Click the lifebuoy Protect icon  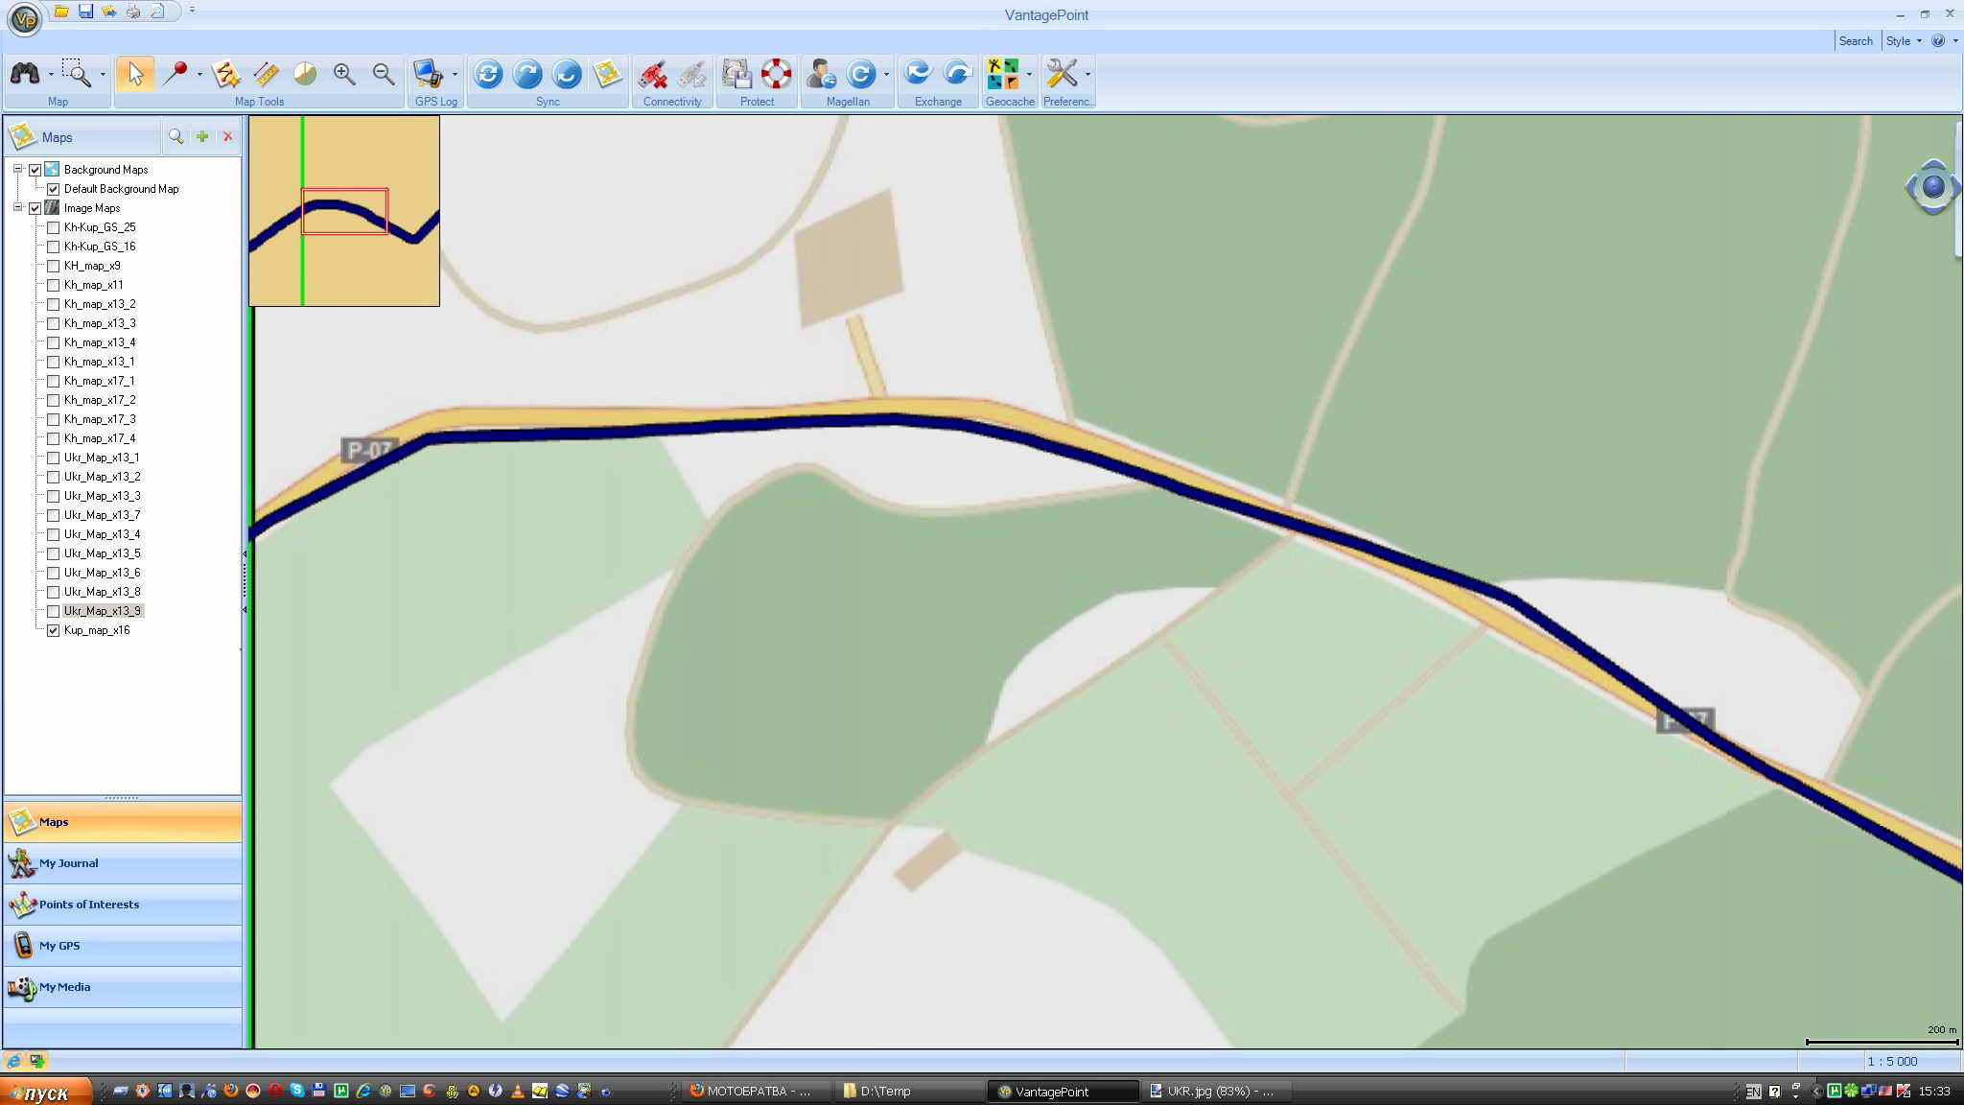(776, 74)
